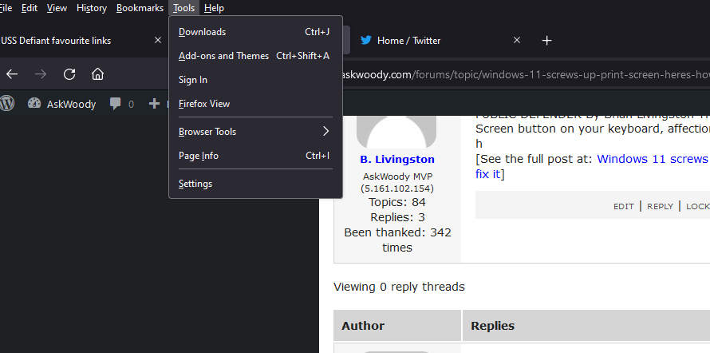This screenshot has width=710, height=353.
Task: Choose Firefox View menu entry
Action: [x=204, y=104]
